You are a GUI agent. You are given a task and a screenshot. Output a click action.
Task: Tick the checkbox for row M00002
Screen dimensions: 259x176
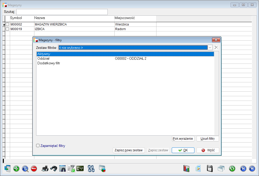7,24
